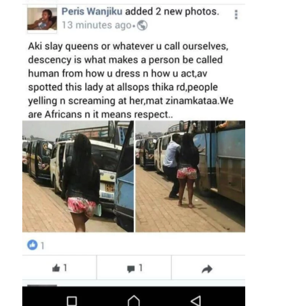This screenshot has width=282, height=306.
Task: Tap the blue like reaction icon
Action: click(x=32, y=245)
